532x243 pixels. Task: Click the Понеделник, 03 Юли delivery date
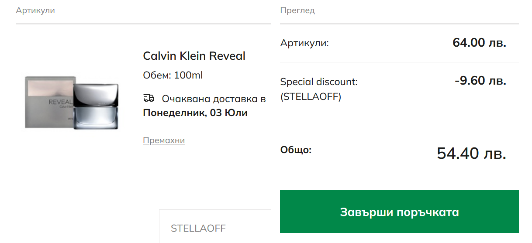click(195, 113)
